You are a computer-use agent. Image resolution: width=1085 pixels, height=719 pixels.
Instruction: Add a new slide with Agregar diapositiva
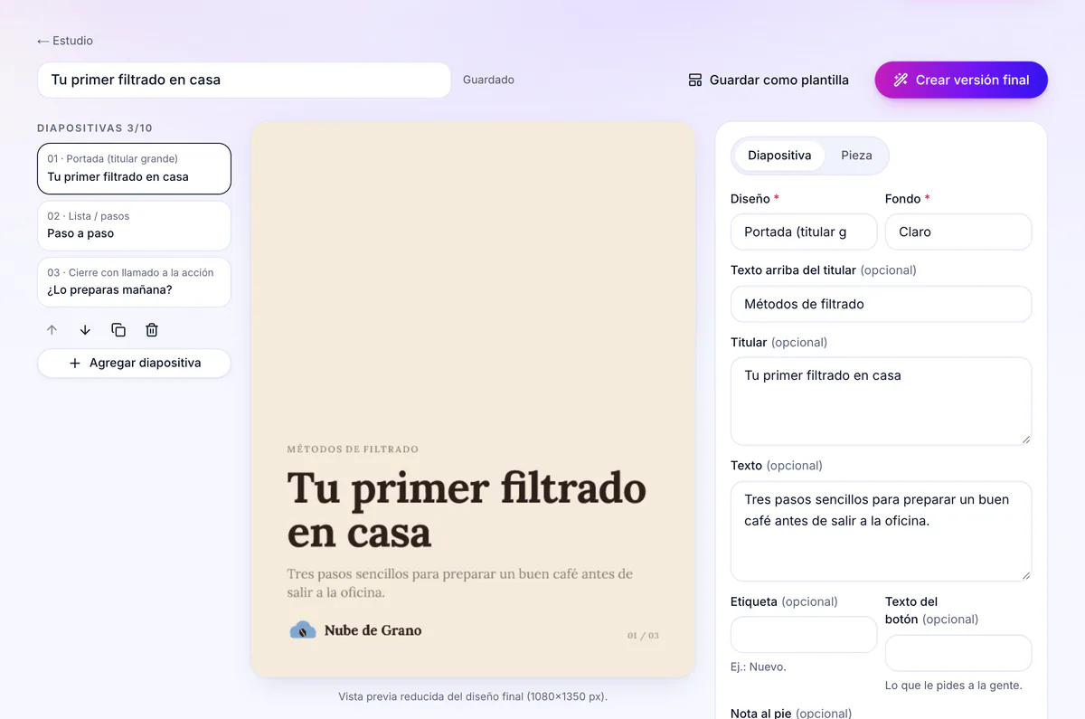coord(134,363)
